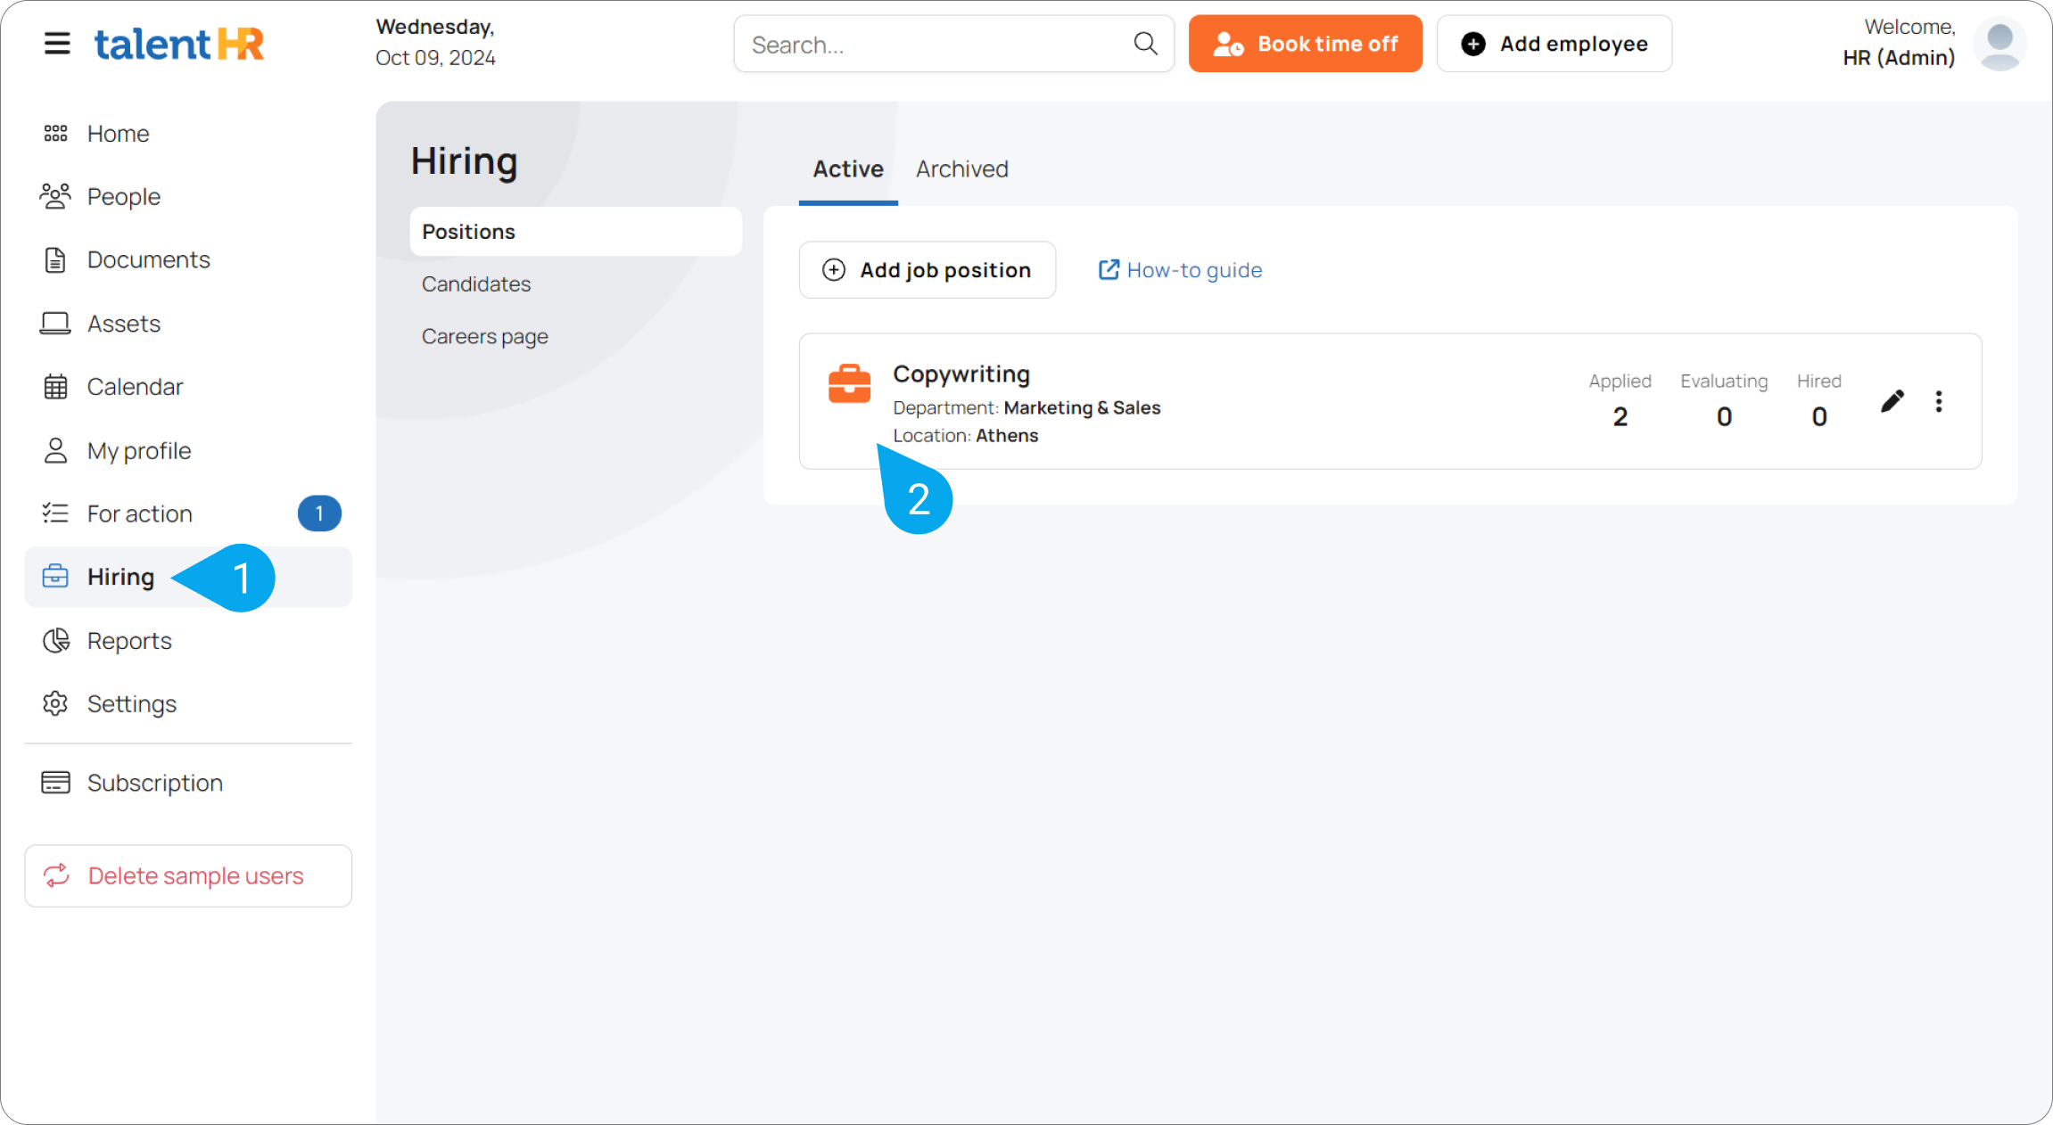This screenshot has height=1125, width=2053.
Task: Click the hamburger menu icon
Action: point(57,44)
